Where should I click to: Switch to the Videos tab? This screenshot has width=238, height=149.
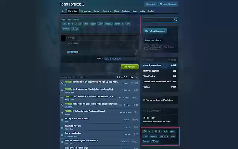116,12
